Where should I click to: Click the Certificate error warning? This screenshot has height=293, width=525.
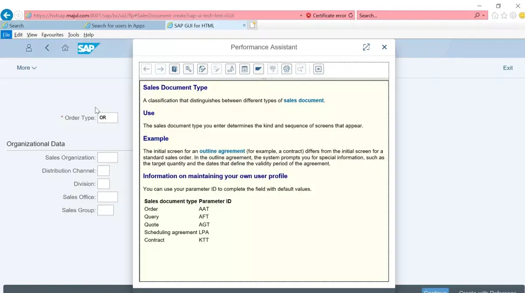coord(326,15)
